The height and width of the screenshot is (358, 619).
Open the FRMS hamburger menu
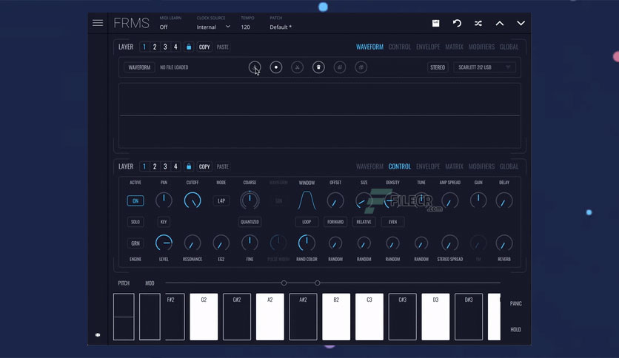(x=98, y=23)
